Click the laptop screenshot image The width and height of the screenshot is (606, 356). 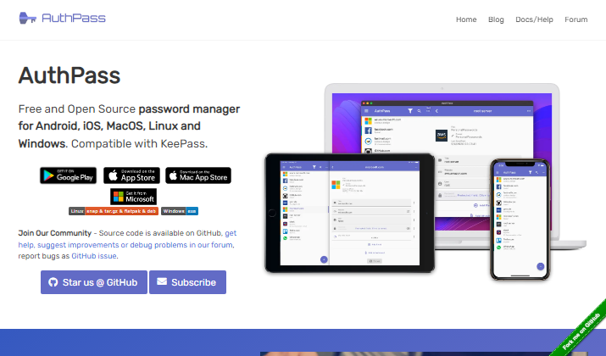tap(442, 122)
